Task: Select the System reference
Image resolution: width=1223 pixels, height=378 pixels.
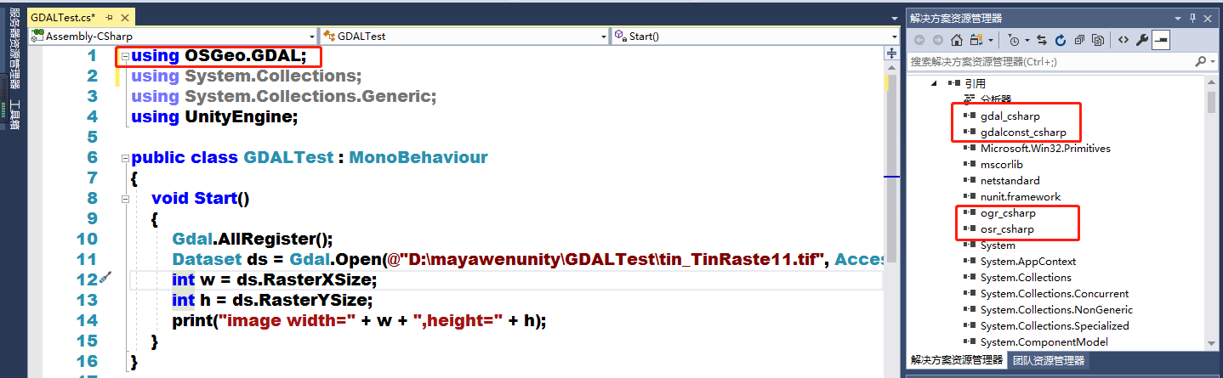Action: point(998,245)
